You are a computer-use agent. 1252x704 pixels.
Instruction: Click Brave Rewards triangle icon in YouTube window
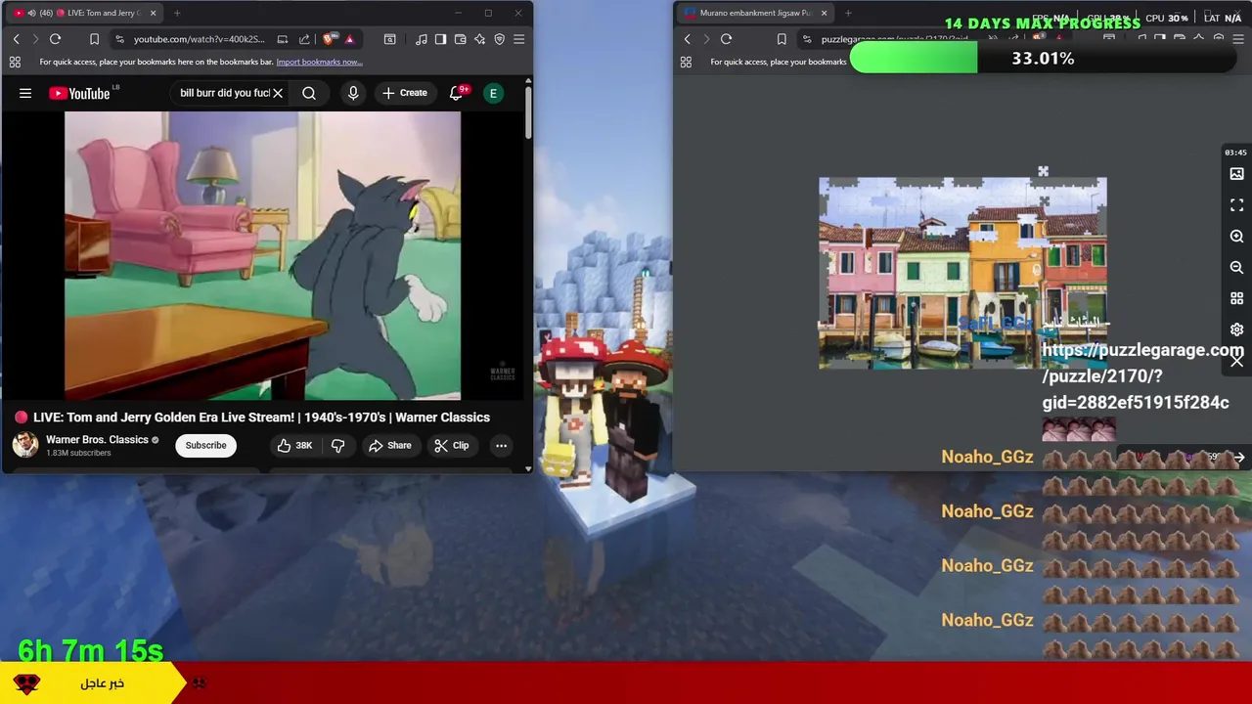(349, 39)
